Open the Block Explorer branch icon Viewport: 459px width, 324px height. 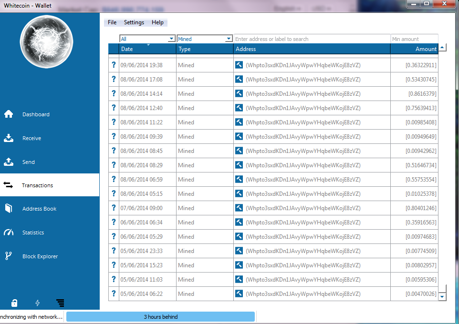[x=9, y=256]
